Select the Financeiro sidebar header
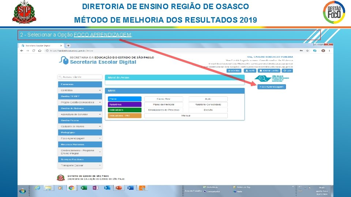This screenshot has width=351, height=197. (x=80, y=84)
